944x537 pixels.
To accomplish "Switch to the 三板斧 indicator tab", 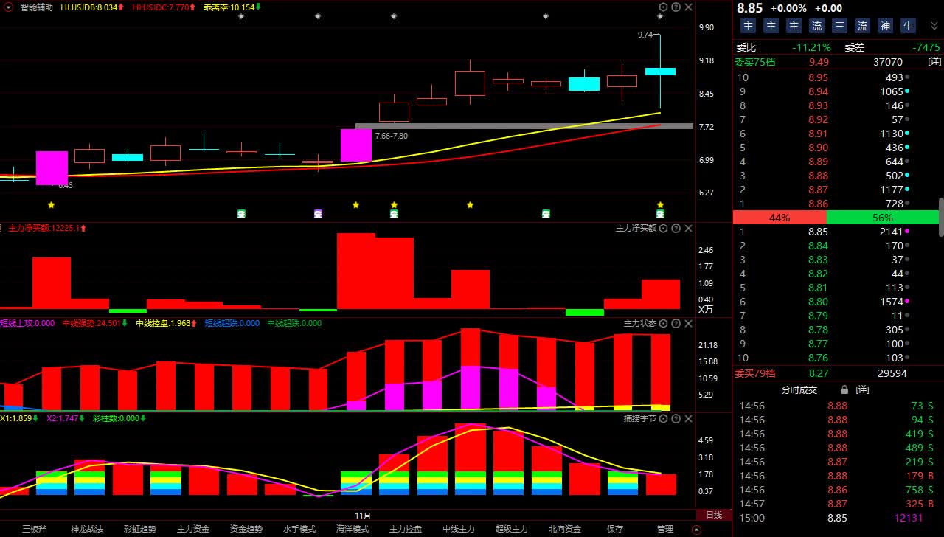I will (x=34, y=529).
